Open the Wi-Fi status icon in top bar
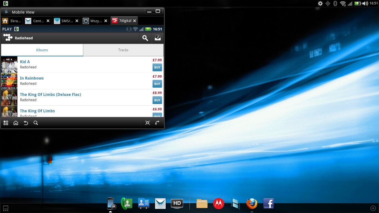379x213 pixels. (x=343, y=3)
